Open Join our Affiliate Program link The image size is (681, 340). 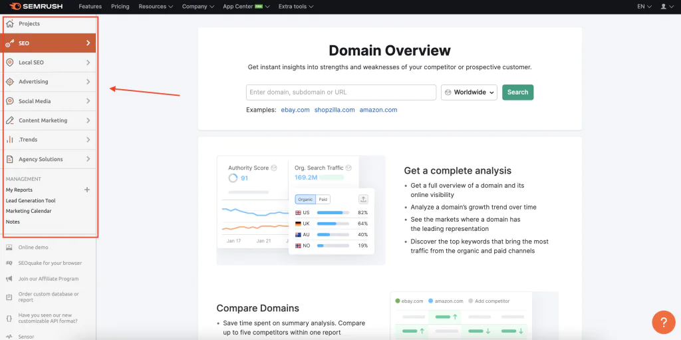tap(48, 279)
